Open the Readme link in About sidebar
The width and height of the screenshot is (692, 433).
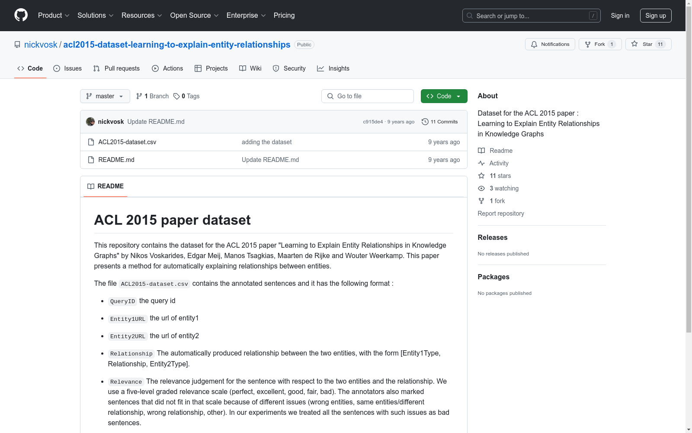(x=495, y=151)
